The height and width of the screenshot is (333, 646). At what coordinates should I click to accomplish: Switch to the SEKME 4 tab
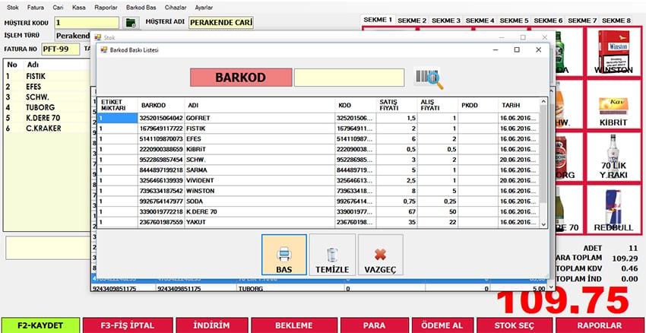[480, 21]
